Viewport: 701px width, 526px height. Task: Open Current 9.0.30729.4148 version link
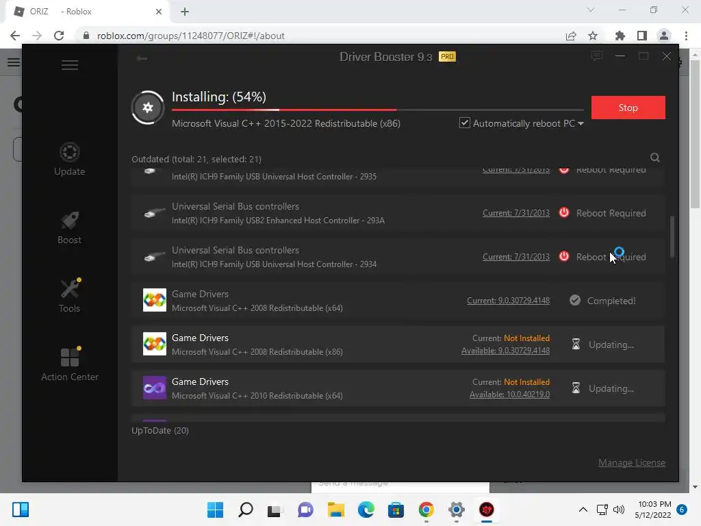509,301
